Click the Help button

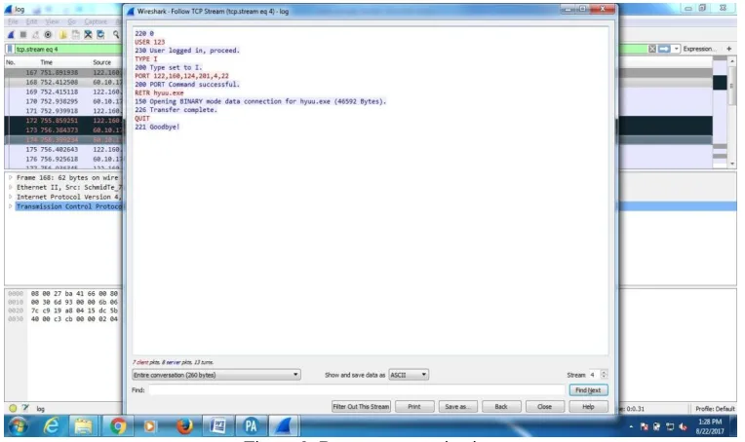pyautogui.click(x=588, y=406)
